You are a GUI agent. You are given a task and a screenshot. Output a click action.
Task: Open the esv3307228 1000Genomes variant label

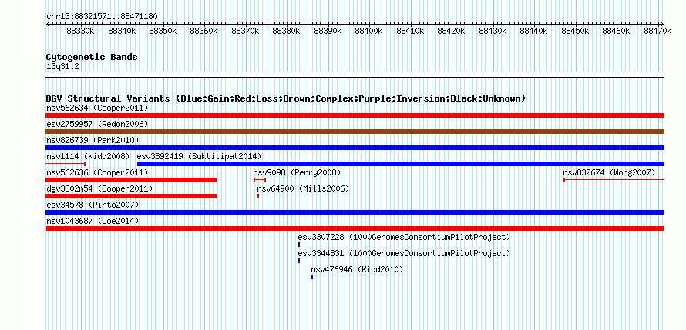(404, 237)
